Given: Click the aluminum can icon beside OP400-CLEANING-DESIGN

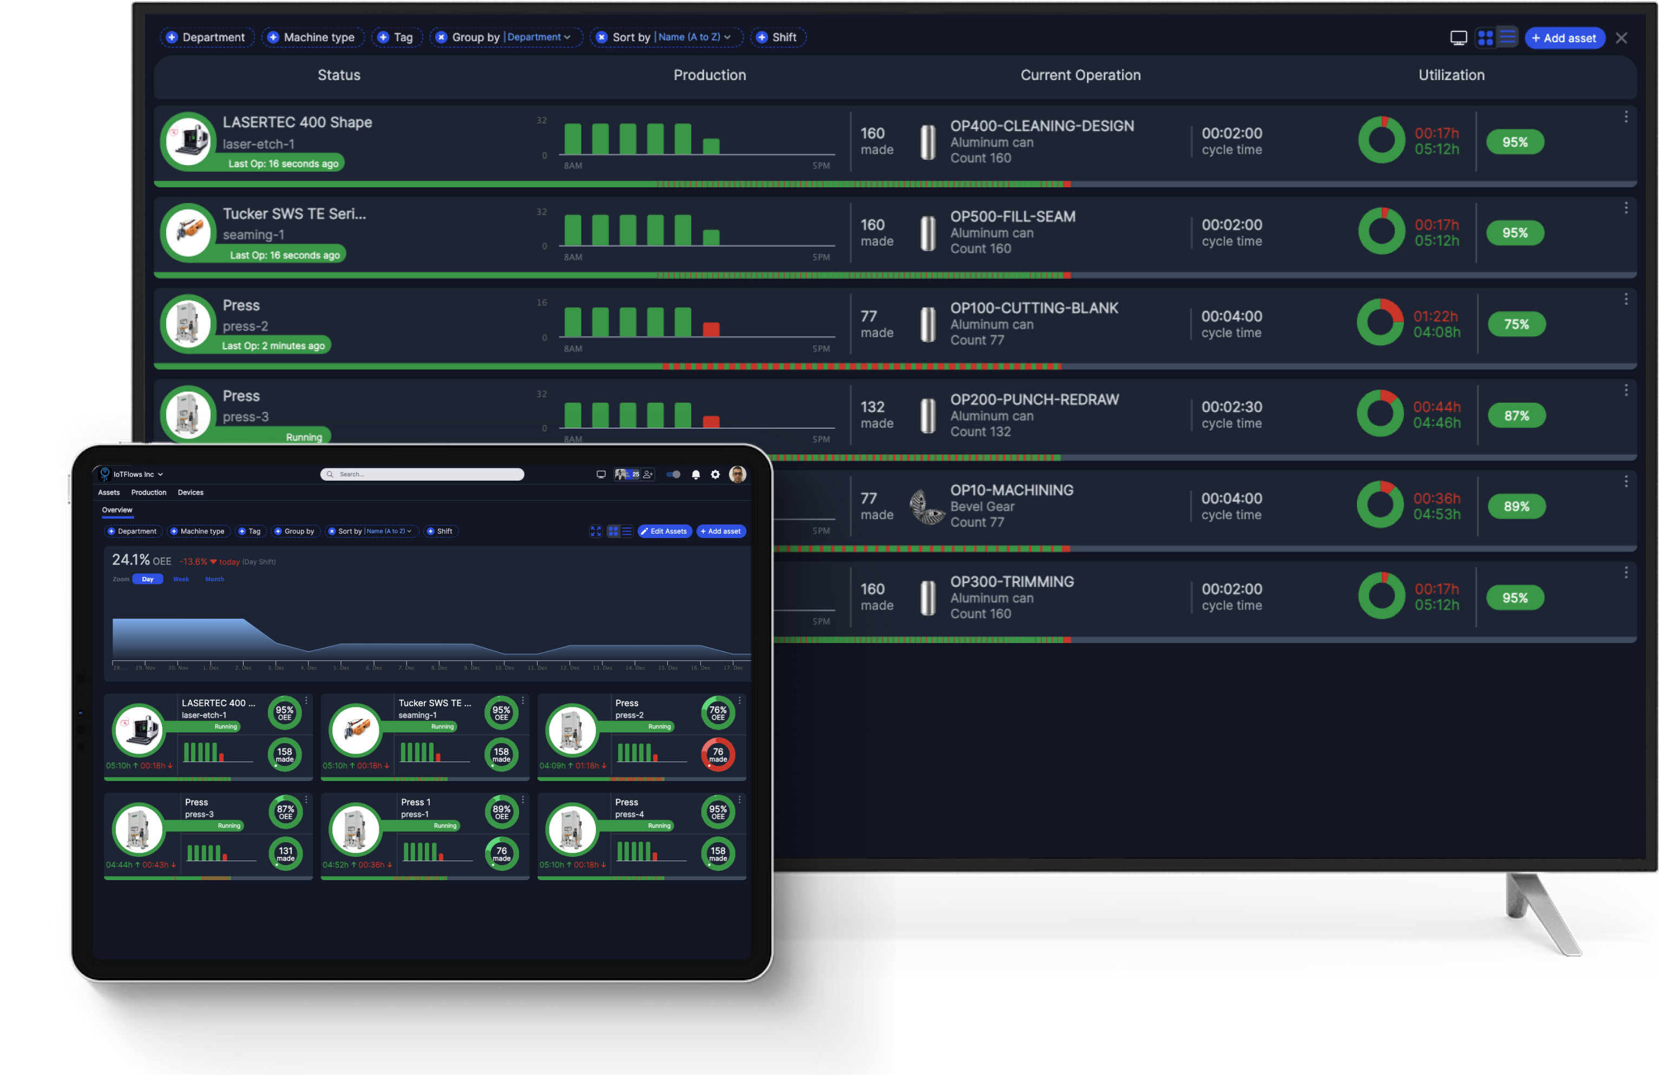Looking at the screenshot, I should pos(928,142).
